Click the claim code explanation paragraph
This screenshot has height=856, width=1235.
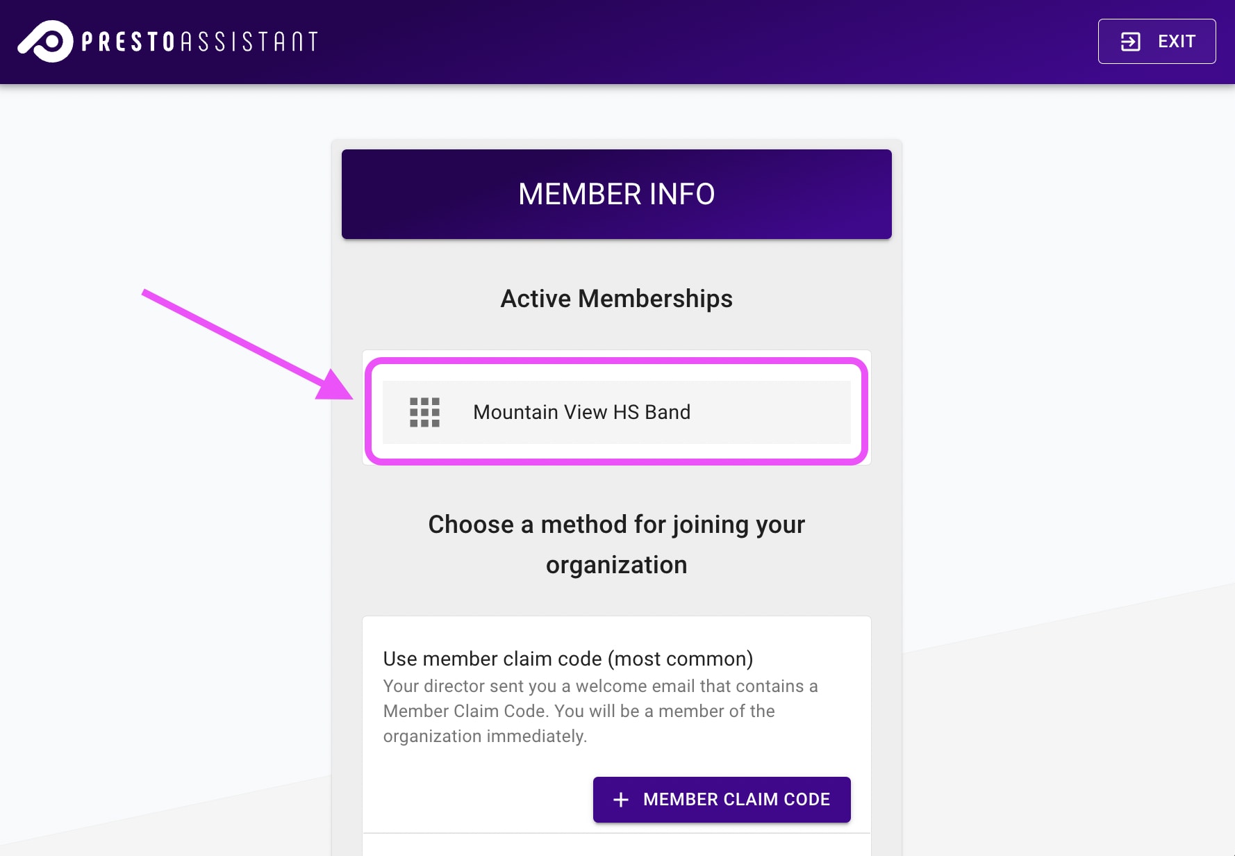[600, 711]
